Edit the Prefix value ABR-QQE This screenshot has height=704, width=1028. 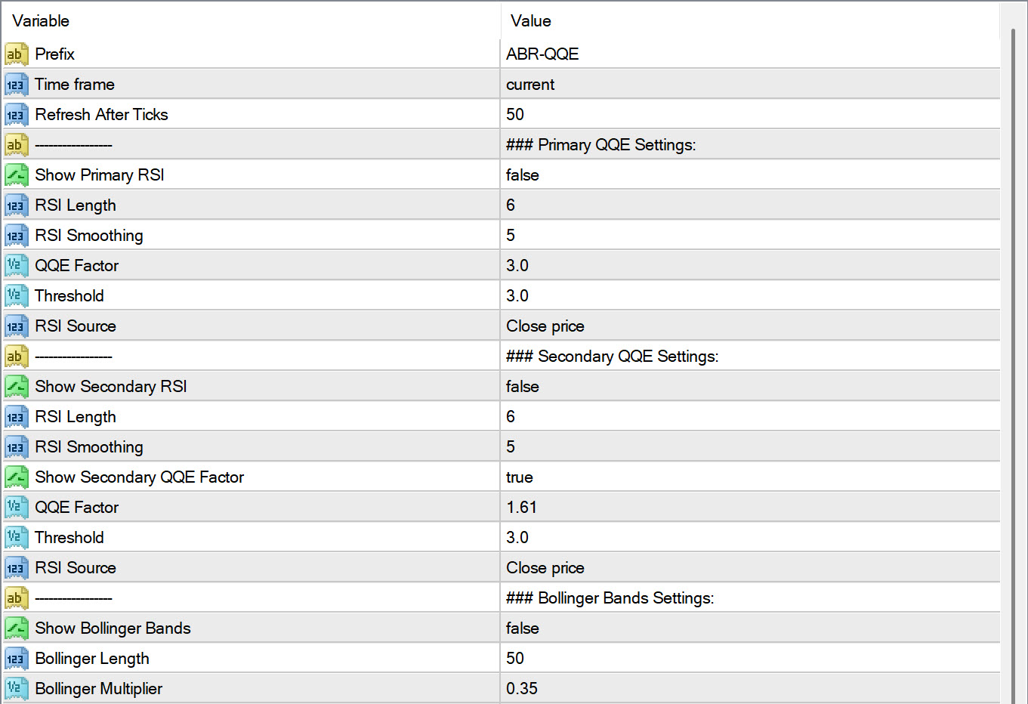click(542, 54)
